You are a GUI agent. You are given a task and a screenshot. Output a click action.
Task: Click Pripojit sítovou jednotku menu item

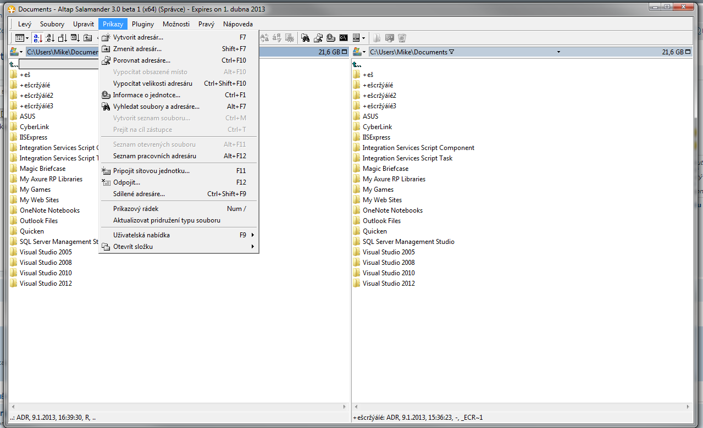pos(151,171)
